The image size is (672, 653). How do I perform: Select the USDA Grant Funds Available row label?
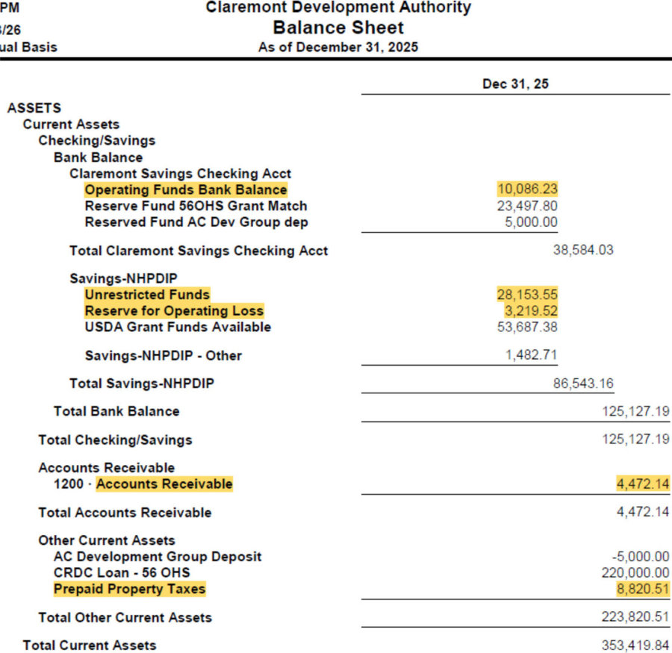tap(178, 327)
